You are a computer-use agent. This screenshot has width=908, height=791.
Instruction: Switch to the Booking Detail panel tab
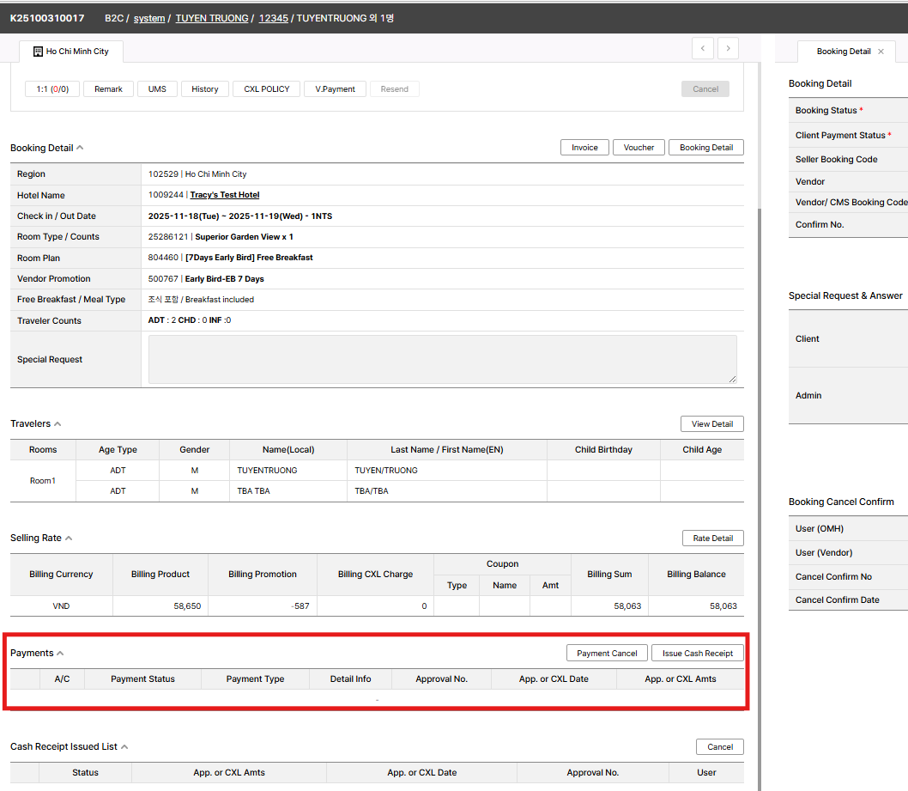pyautogui.click(x=843, y=52)
